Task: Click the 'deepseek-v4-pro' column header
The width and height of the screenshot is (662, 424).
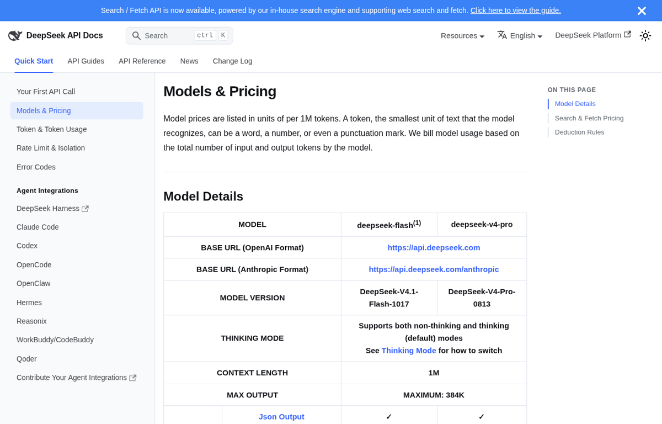Action: tap(482, 224)
